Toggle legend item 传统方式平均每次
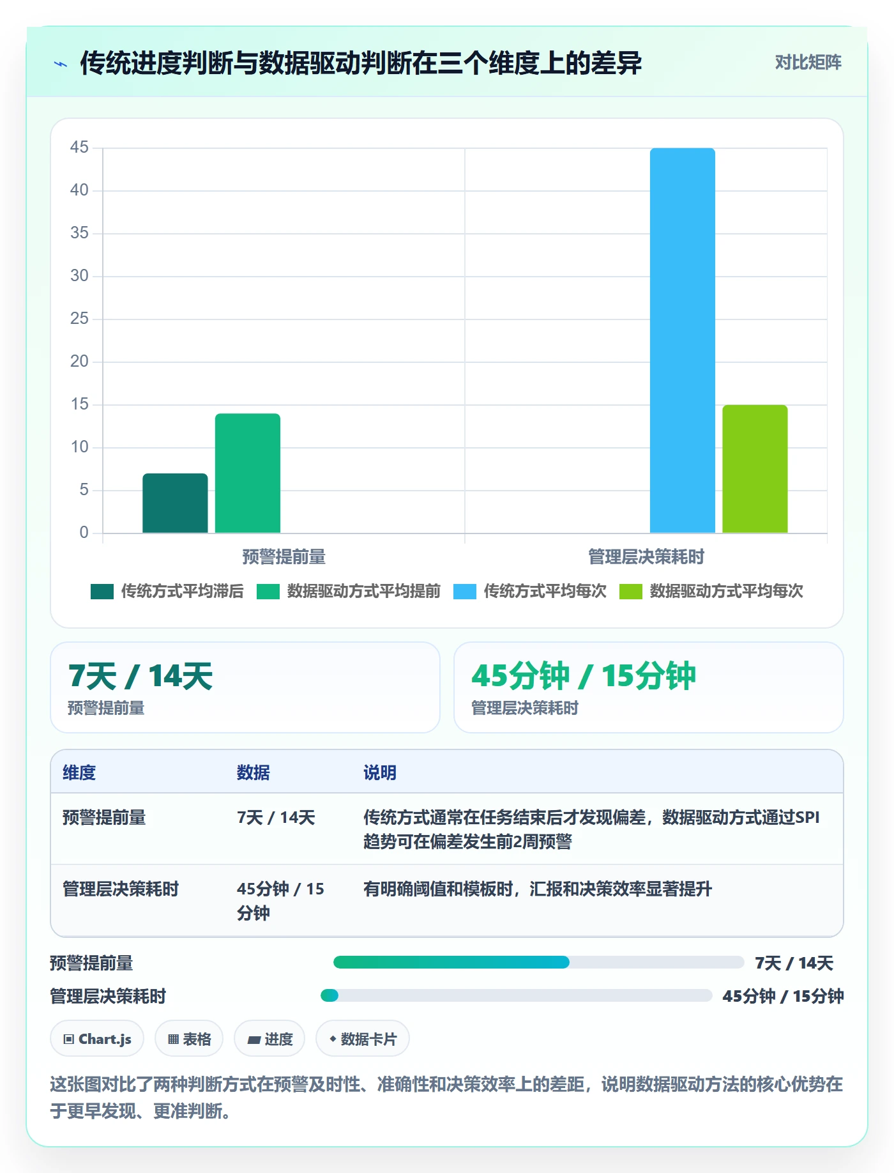 [x=530, y=592]
